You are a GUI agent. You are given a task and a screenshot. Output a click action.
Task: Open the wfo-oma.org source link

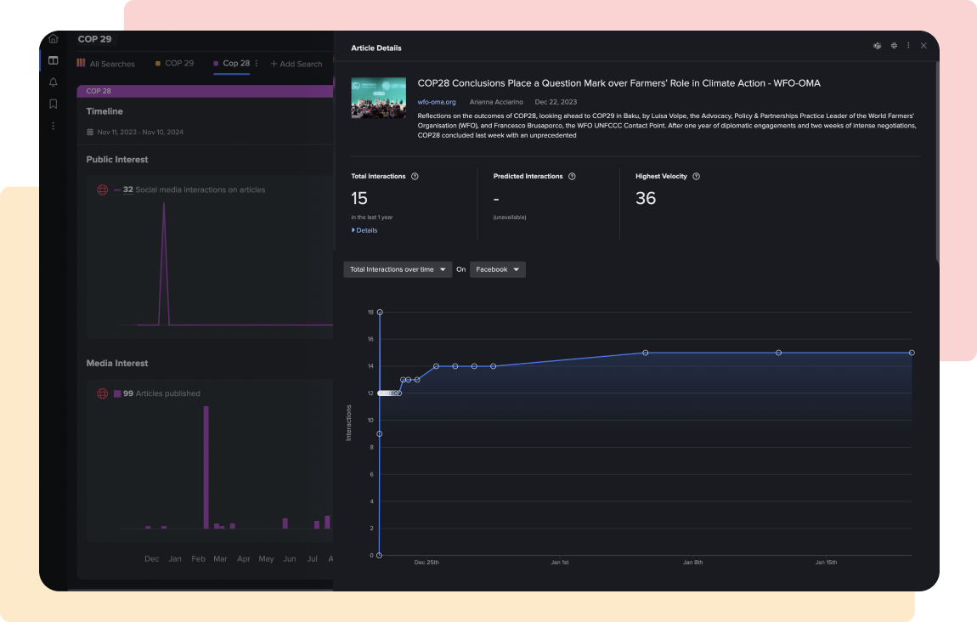pos(436,102)
